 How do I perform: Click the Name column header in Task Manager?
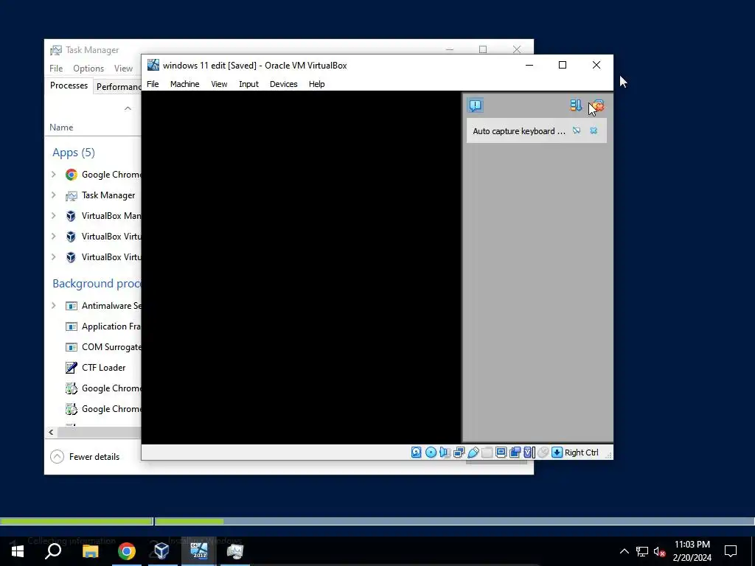[x=61, y=127]
